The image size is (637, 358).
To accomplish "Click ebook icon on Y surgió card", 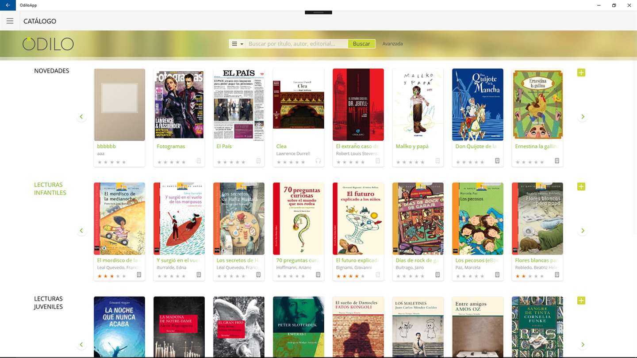I will point(199,275).
